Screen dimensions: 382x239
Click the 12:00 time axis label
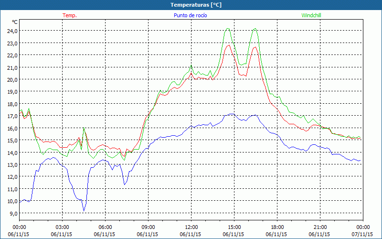(x=191, y=228)
